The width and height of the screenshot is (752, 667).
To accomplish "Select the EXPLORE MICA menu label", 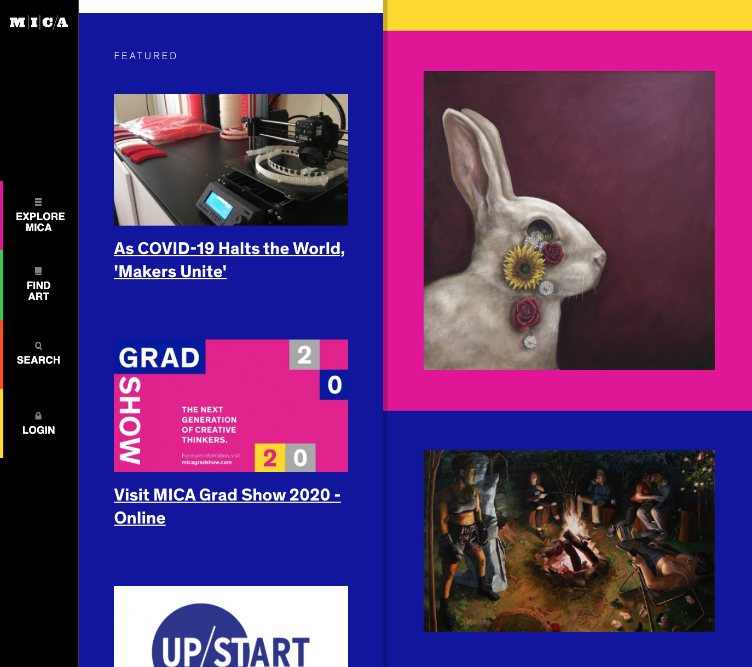I will [40, 222].
